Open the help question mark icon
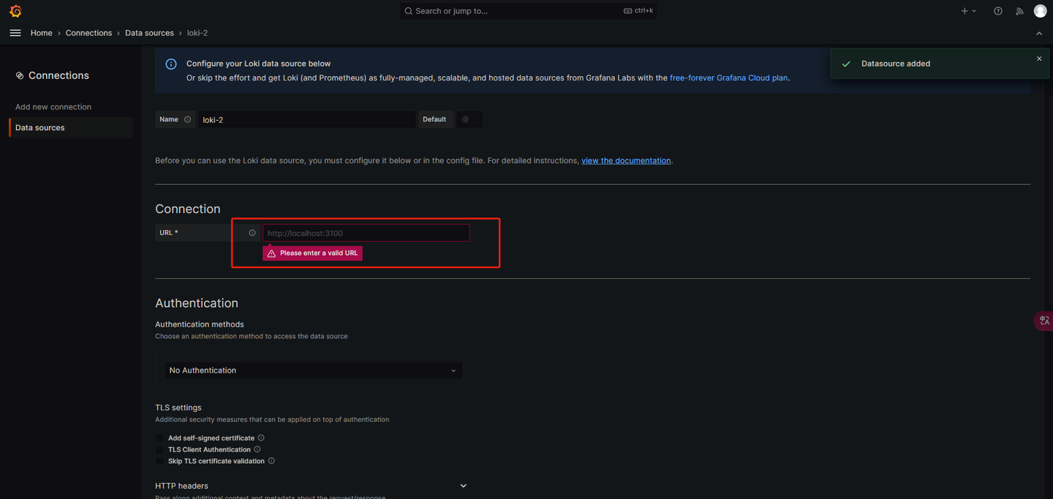1053x499 pixels. click(998, 11)
